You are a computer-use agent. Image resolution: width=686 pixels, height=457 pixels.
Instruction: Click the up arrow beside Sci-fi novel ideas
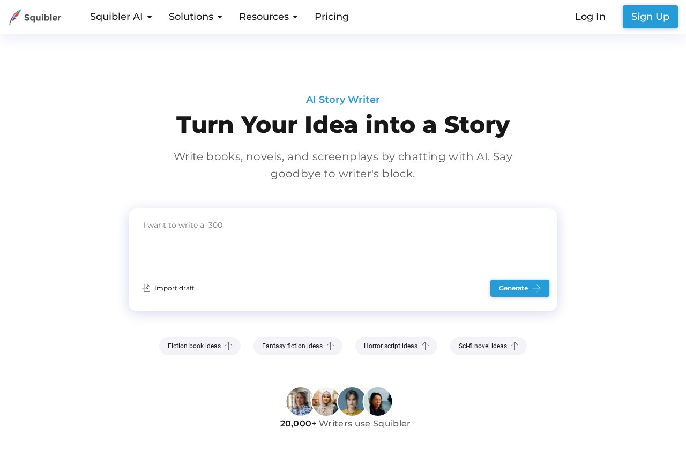[514, 346]
